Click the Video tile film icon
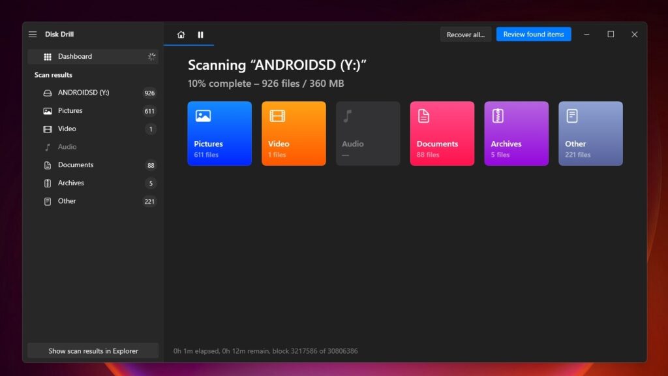Viewport: 668px width, 376px height. coord(277,116)
